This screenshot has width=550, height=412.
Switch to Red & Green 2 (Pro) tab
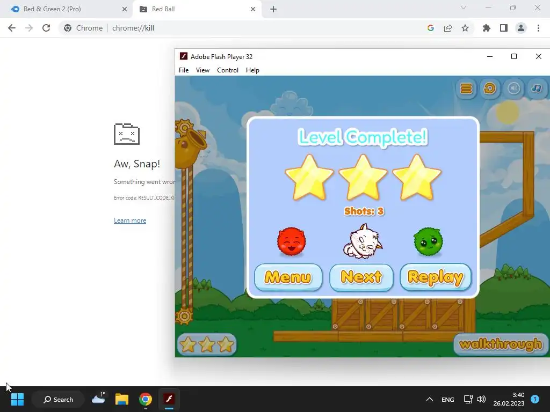coord(66,9)
